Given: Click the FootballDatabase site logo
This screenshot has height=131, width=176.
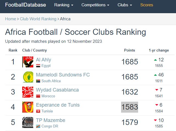Looking at the screenshot, I should (x=26, y=5).
